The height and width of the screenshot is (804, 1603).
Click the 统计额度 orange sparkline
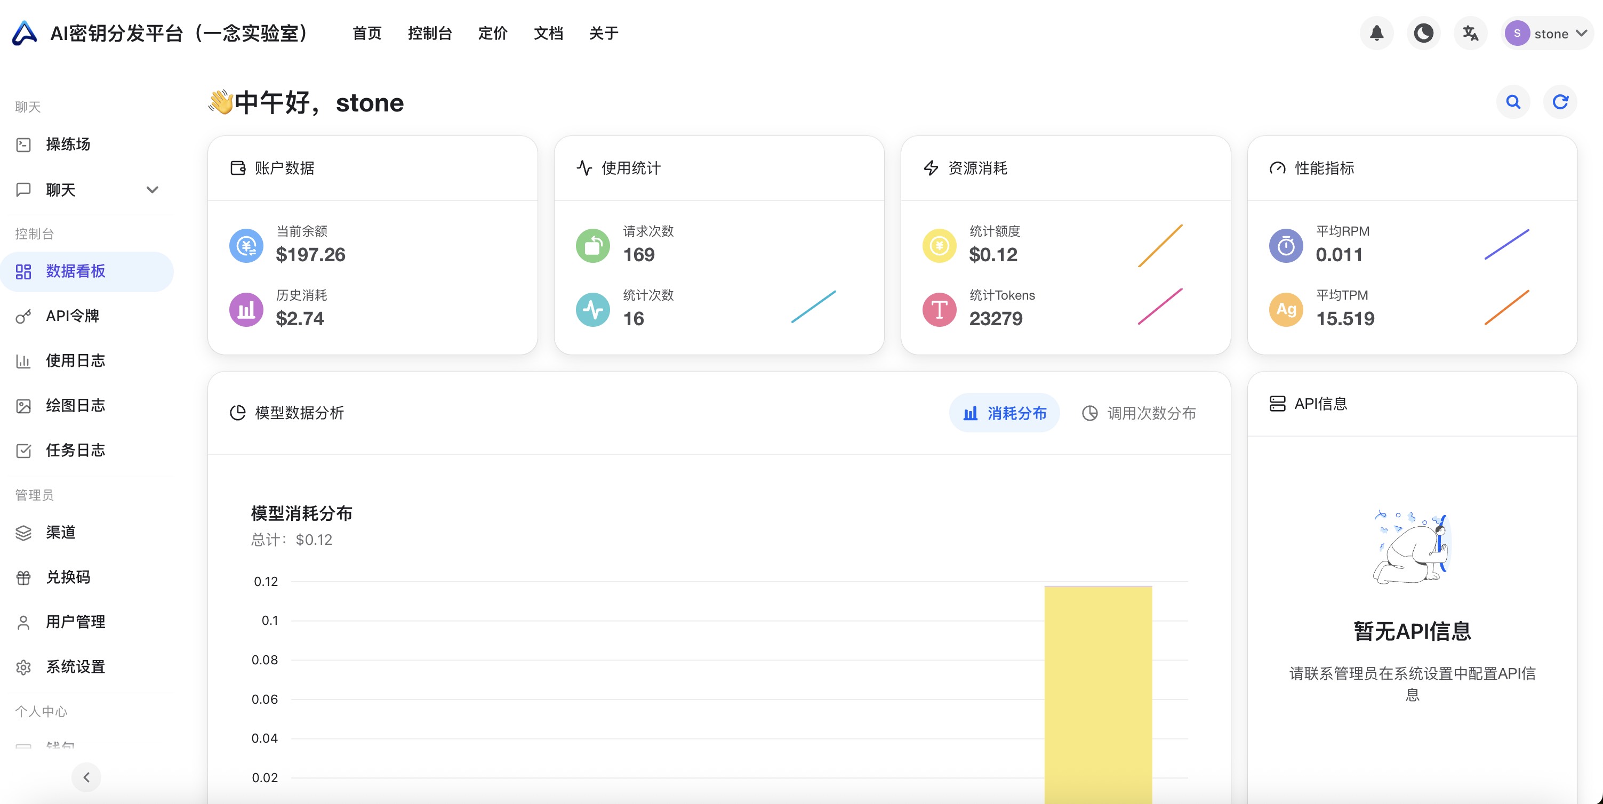click(1160, 245)
